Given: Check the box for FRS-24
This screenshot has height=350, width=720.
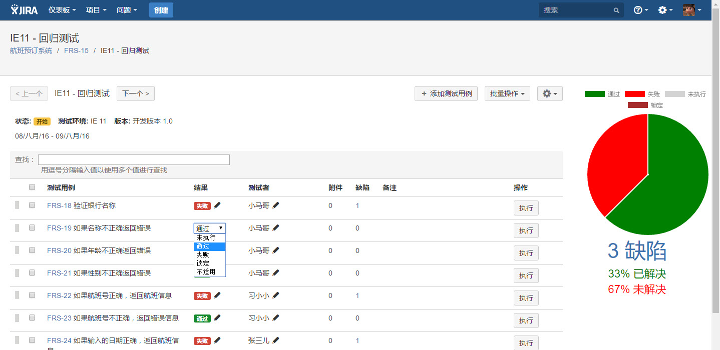Looking at the screenshot, I should tap(32, 340).
